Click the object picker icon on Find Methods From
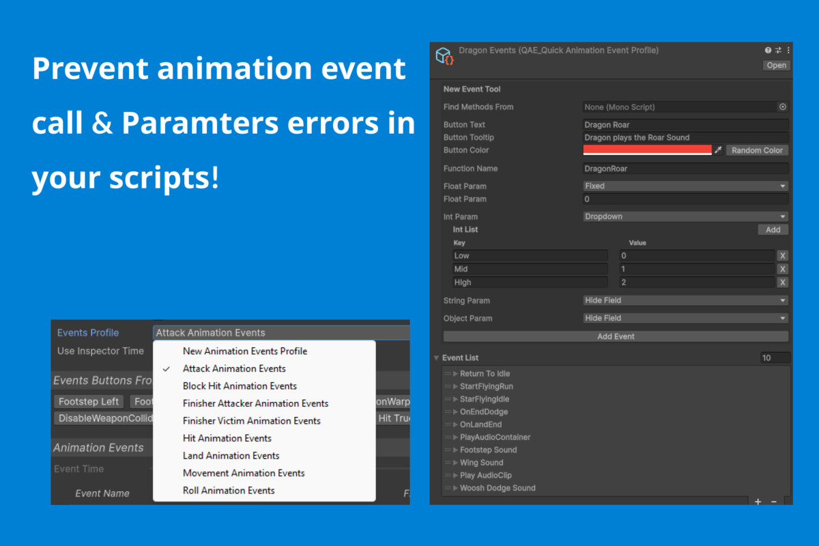Viewport: 819px width, 546px height. point(784,106)
